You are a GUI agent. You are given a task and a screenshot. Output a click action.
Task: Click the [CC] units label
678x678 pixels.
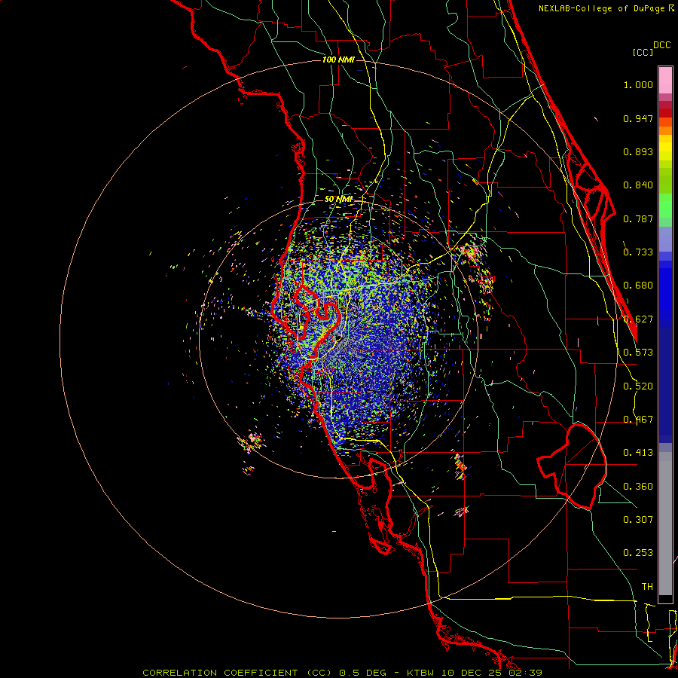(643, 52)
